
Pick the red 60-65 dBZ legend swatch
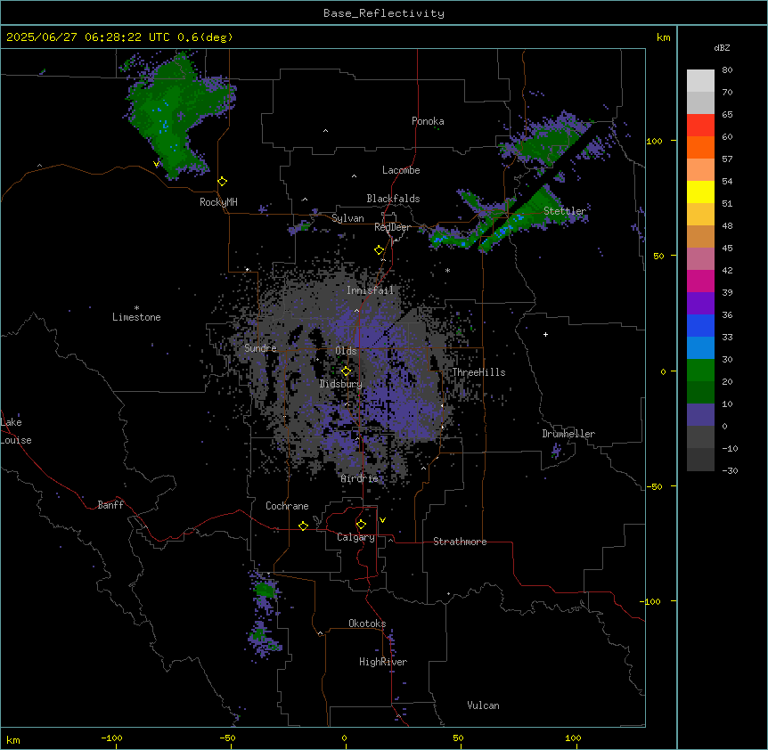pos(700,126)
